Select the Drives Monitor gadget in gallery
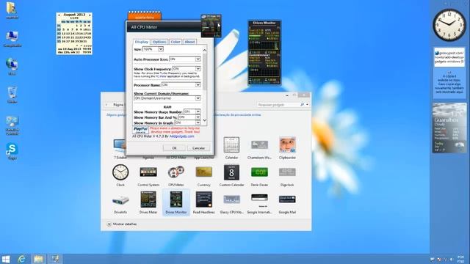This screenshot has height=264, width=470. (x=176, y=202)
